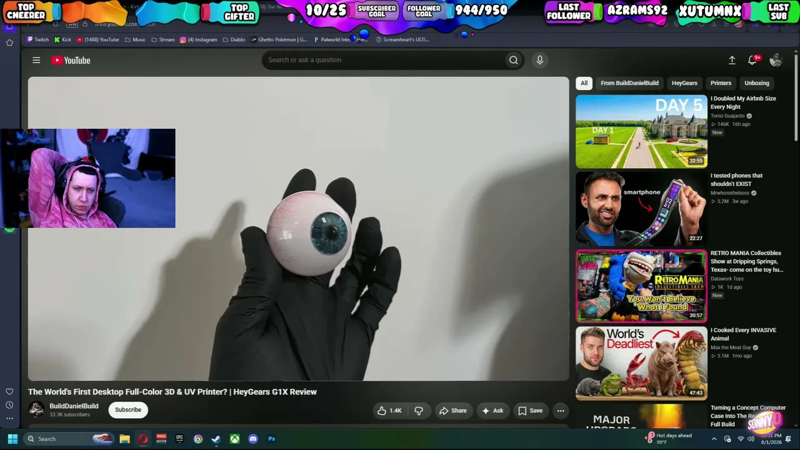Focus the YouTube search box
Screen dimensions: 800x450
[x=383, y=60]
